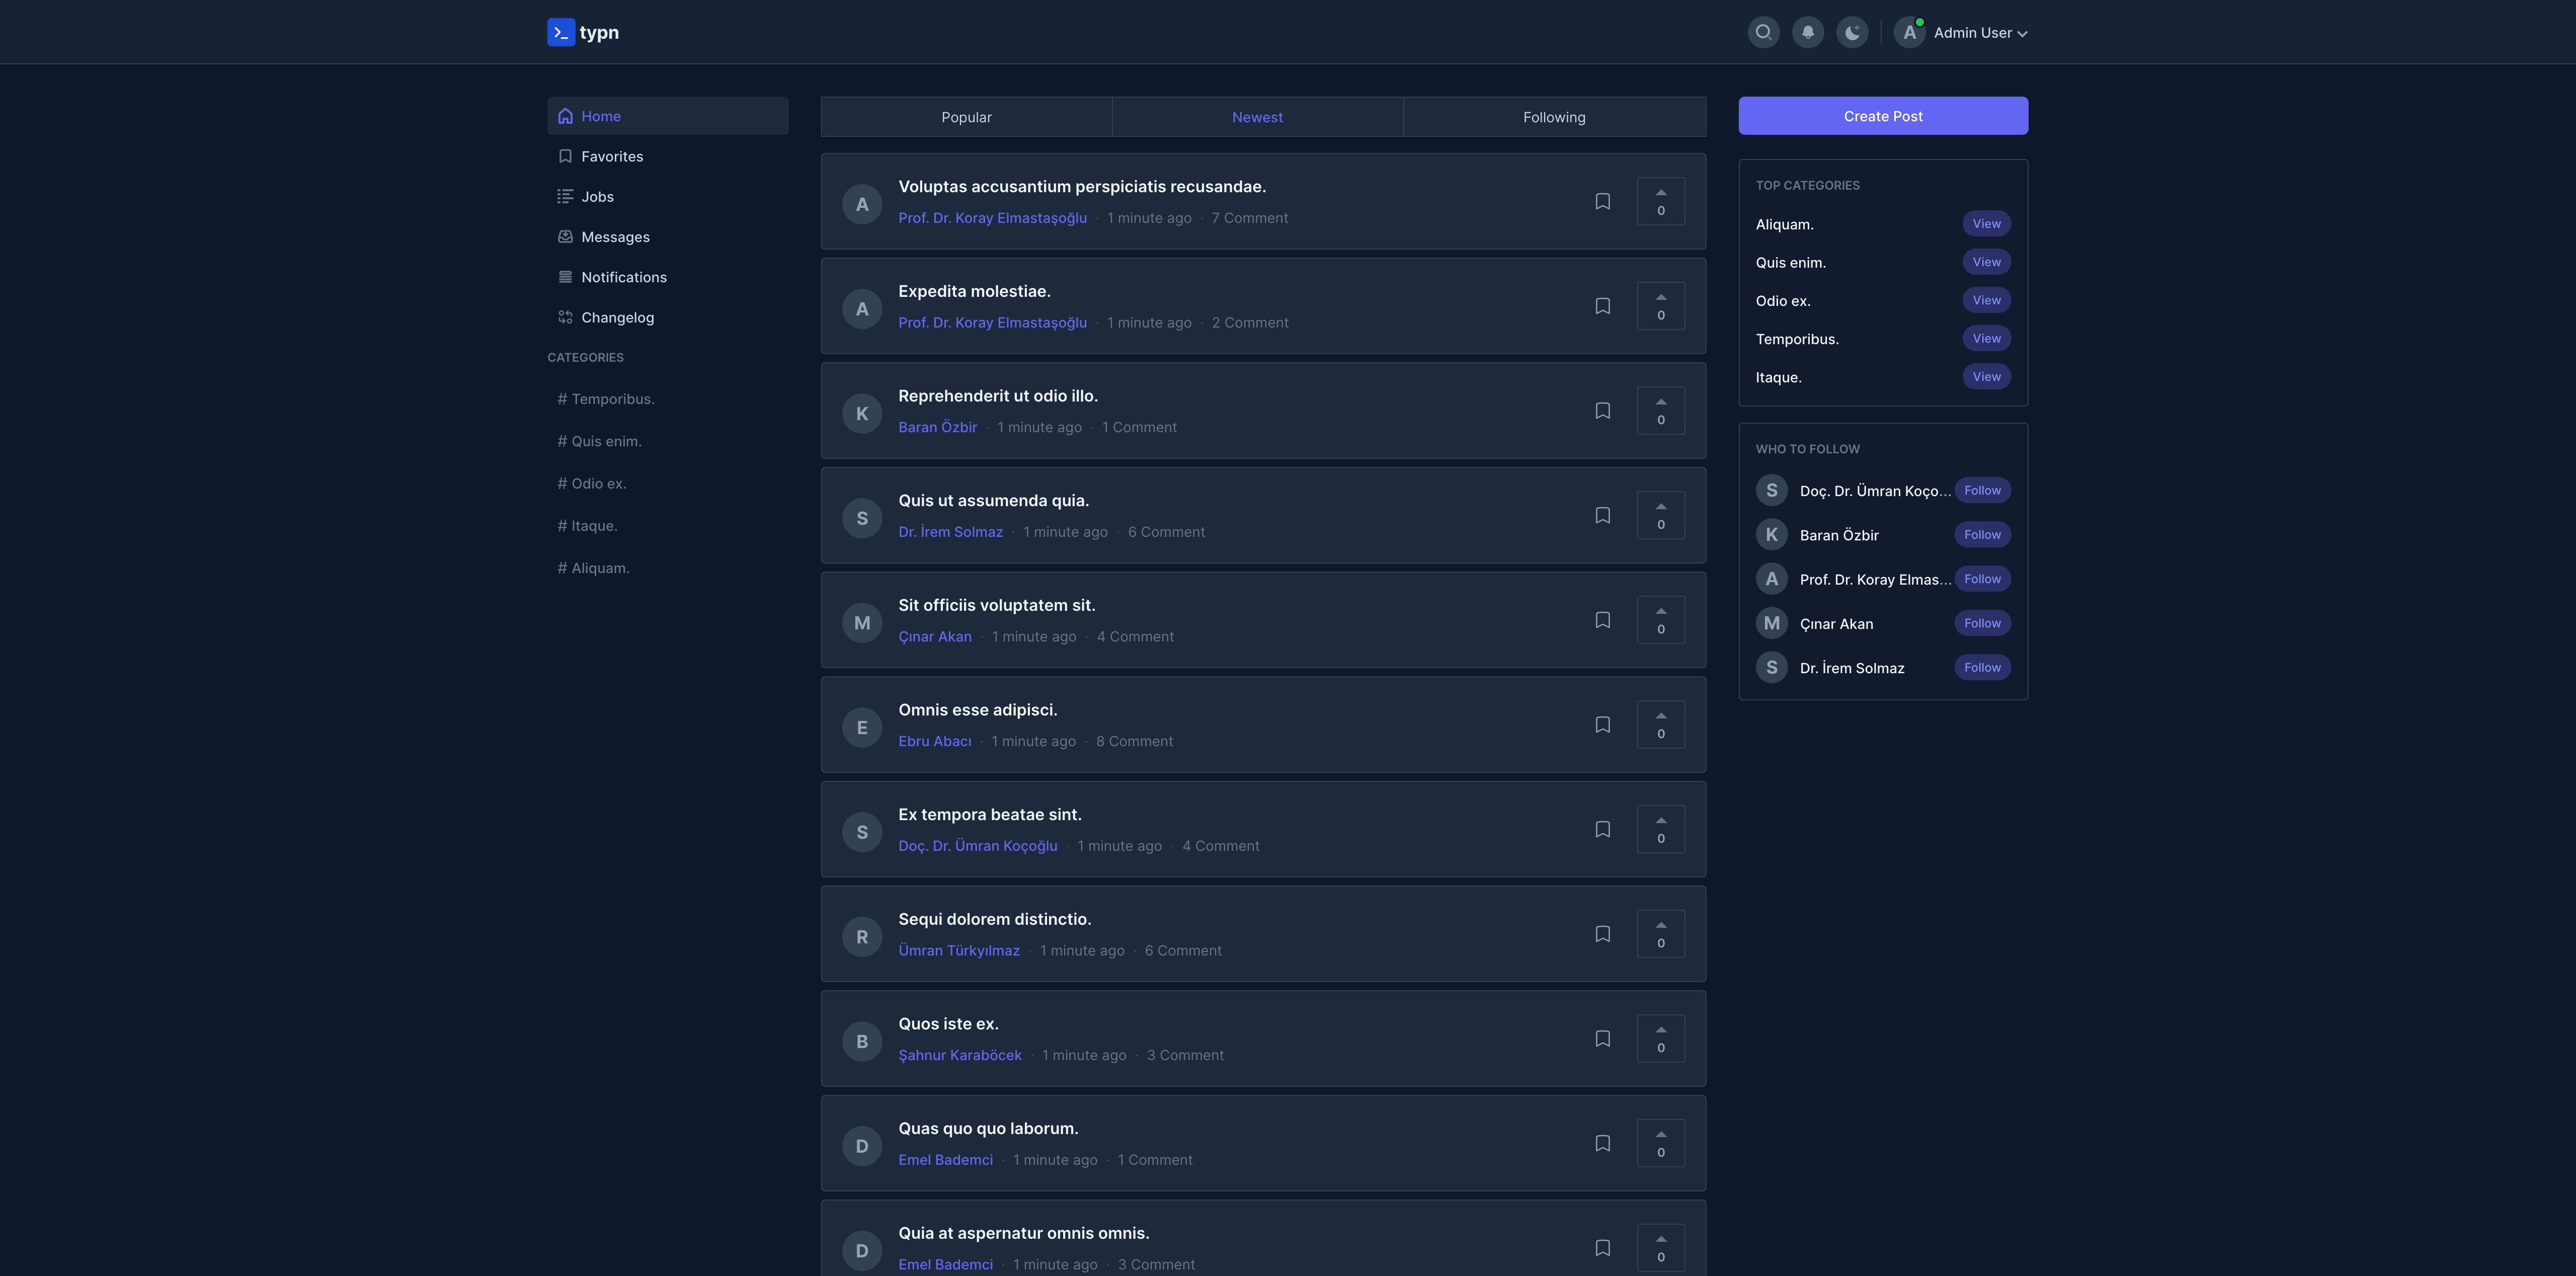Go to Jobs in sidebar
The height and width of the screenshot is (1276, 2576).
click(597, 197)
